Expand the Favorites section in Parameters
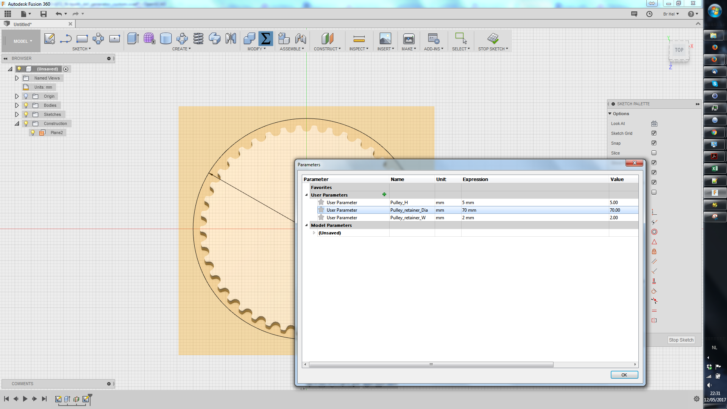Screen dimensions: 727x409 click(307, 187)
